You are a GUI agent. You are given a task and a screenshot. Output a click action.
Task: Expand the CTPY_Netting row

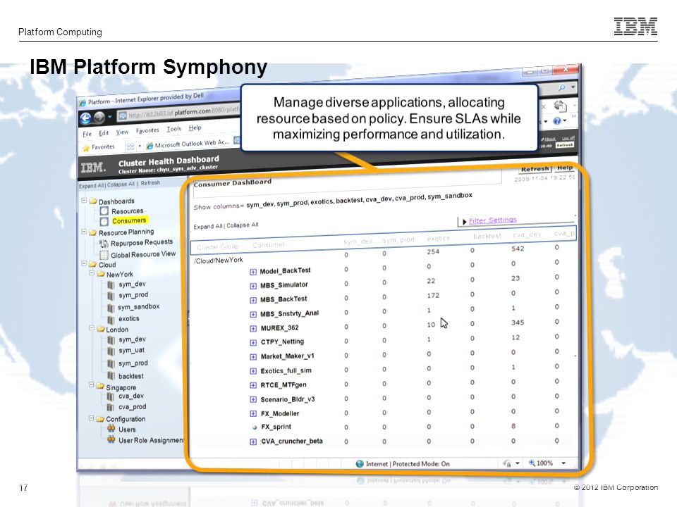(x=253, y=343)
